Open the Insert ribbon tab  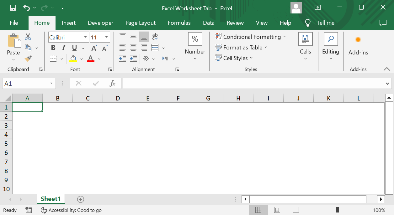pyautogui.click(x=69, y=23)
